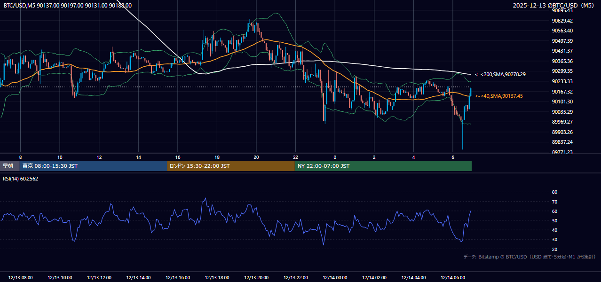The width and height of the screenshot is (601, 282).
Task: Select the 90299.35 price axis label
Action: (x=562, y=71)
